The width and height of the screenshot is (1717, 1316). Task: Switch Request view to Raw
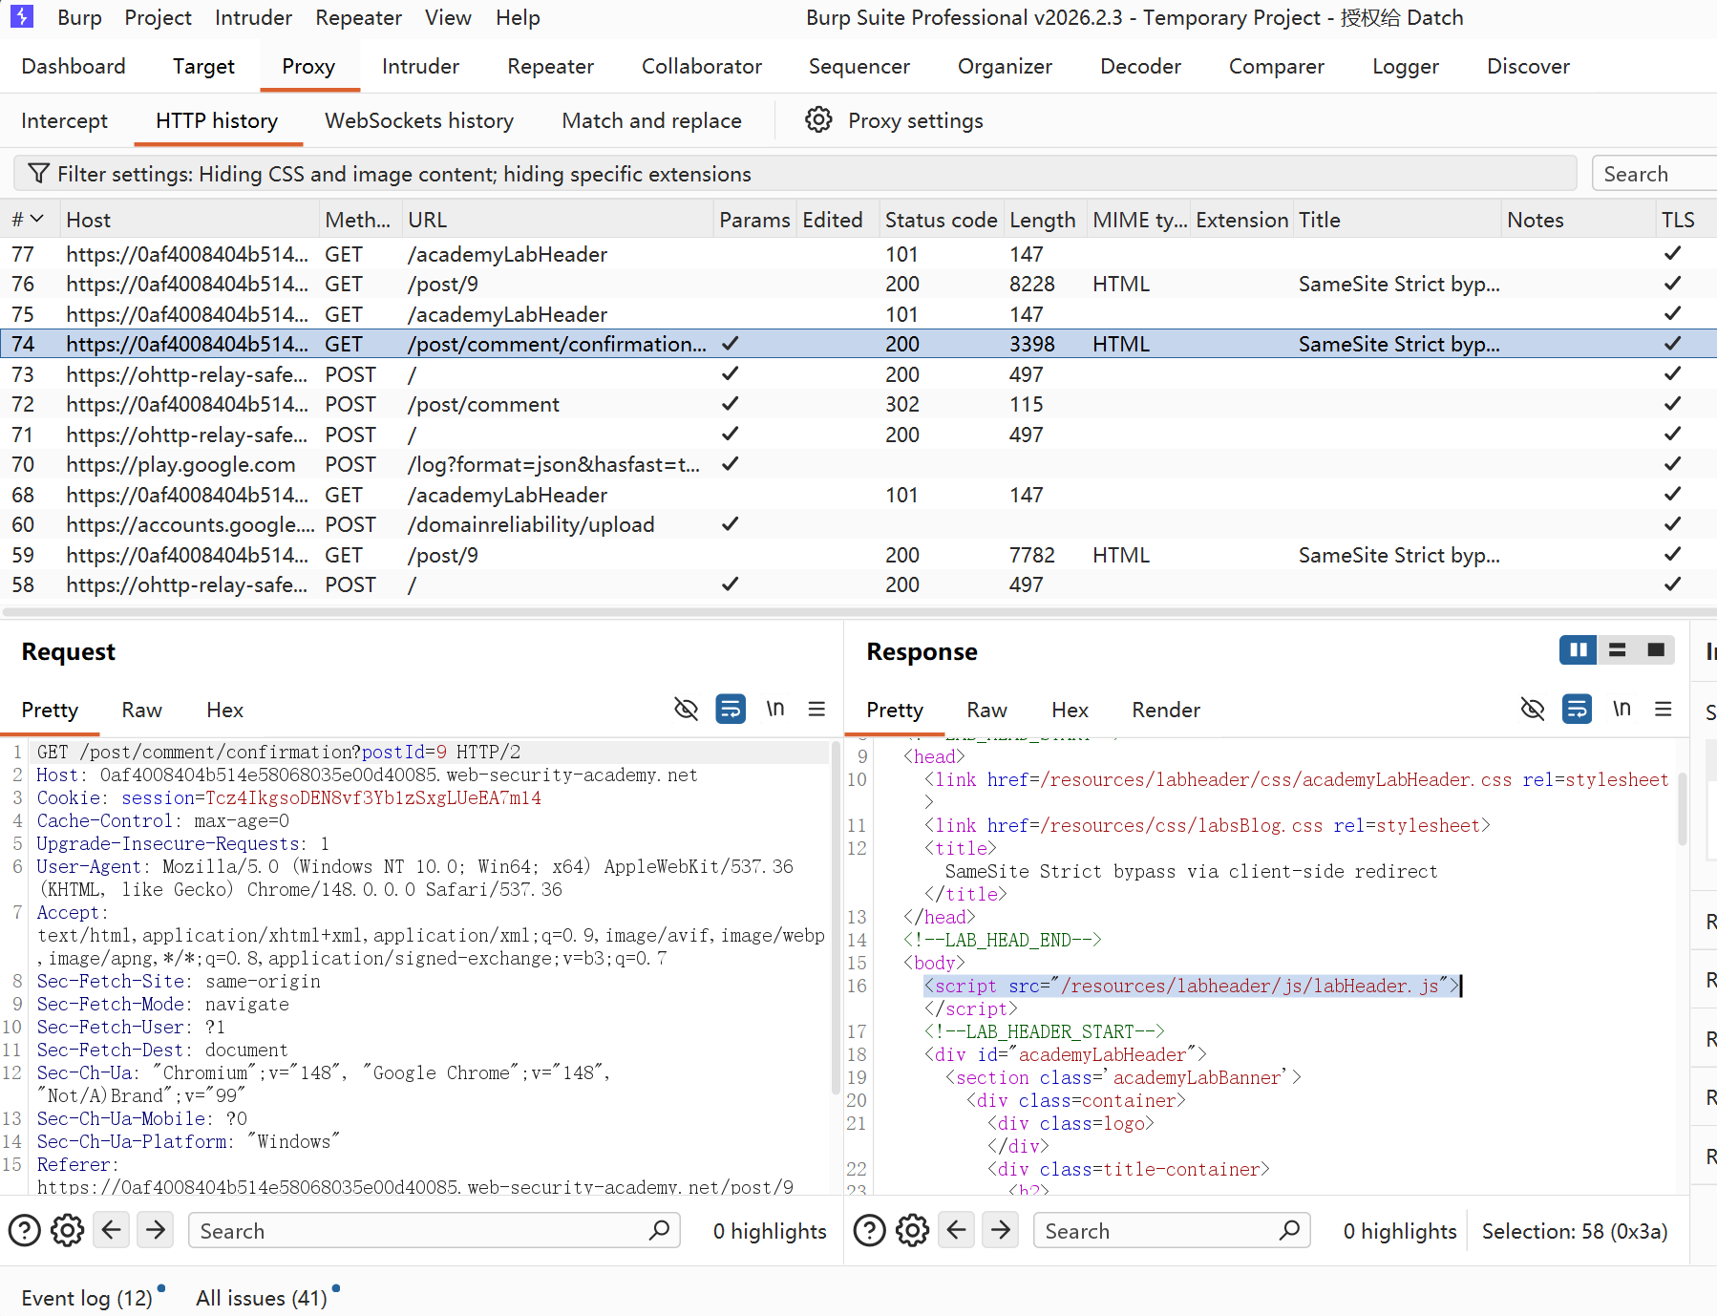point(141,710)
